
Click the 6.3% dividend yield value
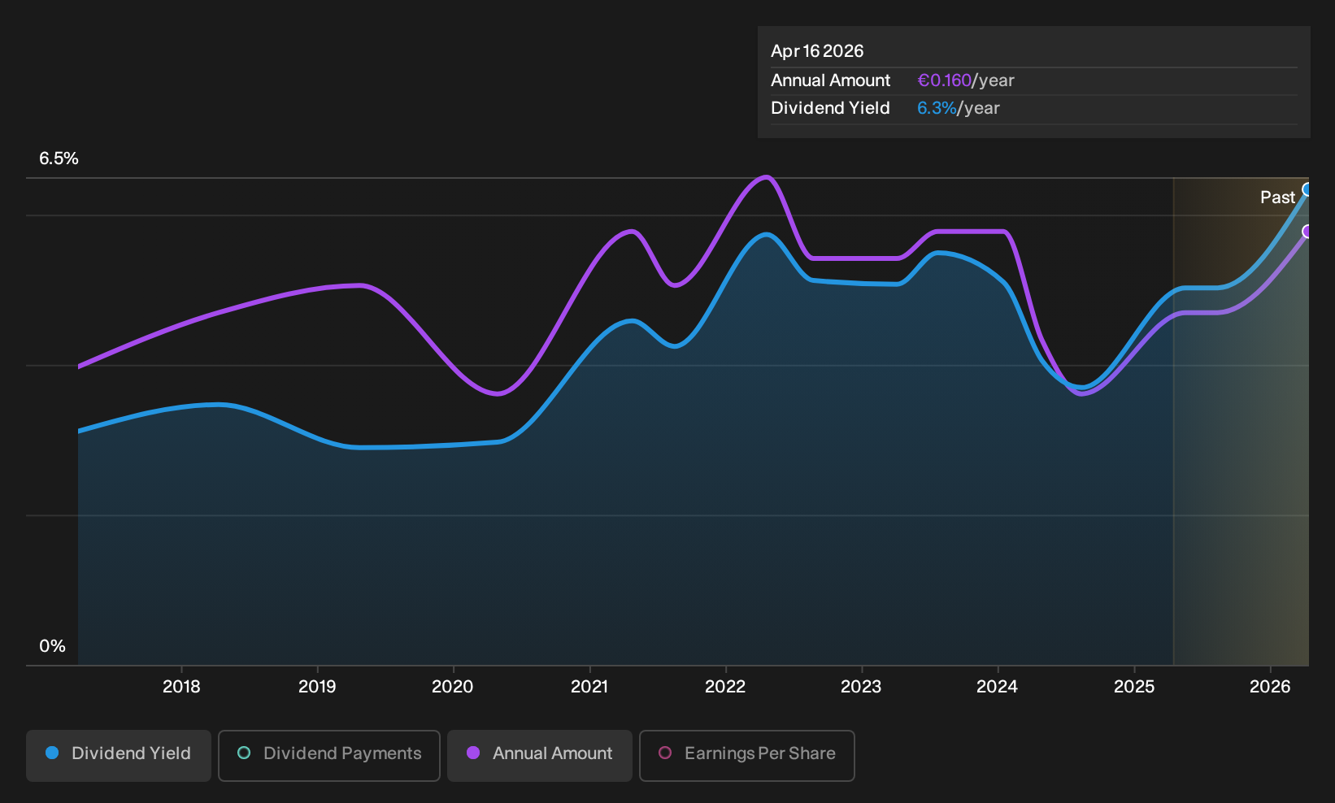pos(937,108)
